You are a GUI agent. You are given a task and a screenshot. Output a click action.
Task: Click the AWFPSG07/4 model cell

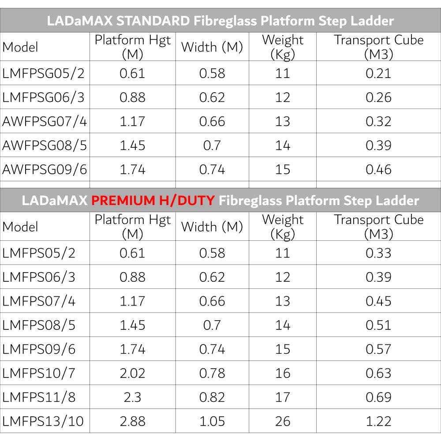click(x=45, y=121)
